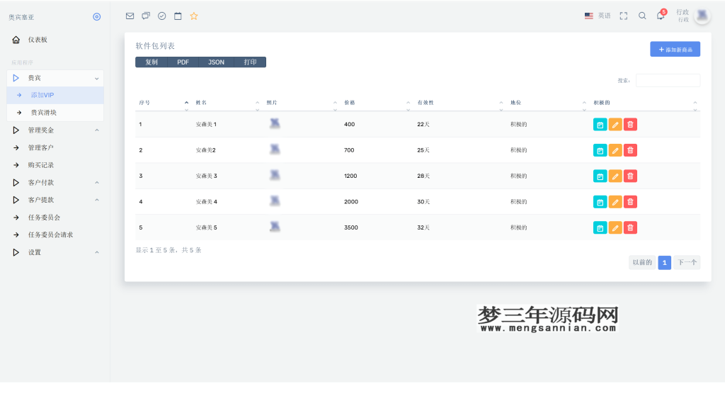Viewport: 725px width, 401px height.
Task: Focus the 搜索 table search field
Action: [x=668, y=81]
